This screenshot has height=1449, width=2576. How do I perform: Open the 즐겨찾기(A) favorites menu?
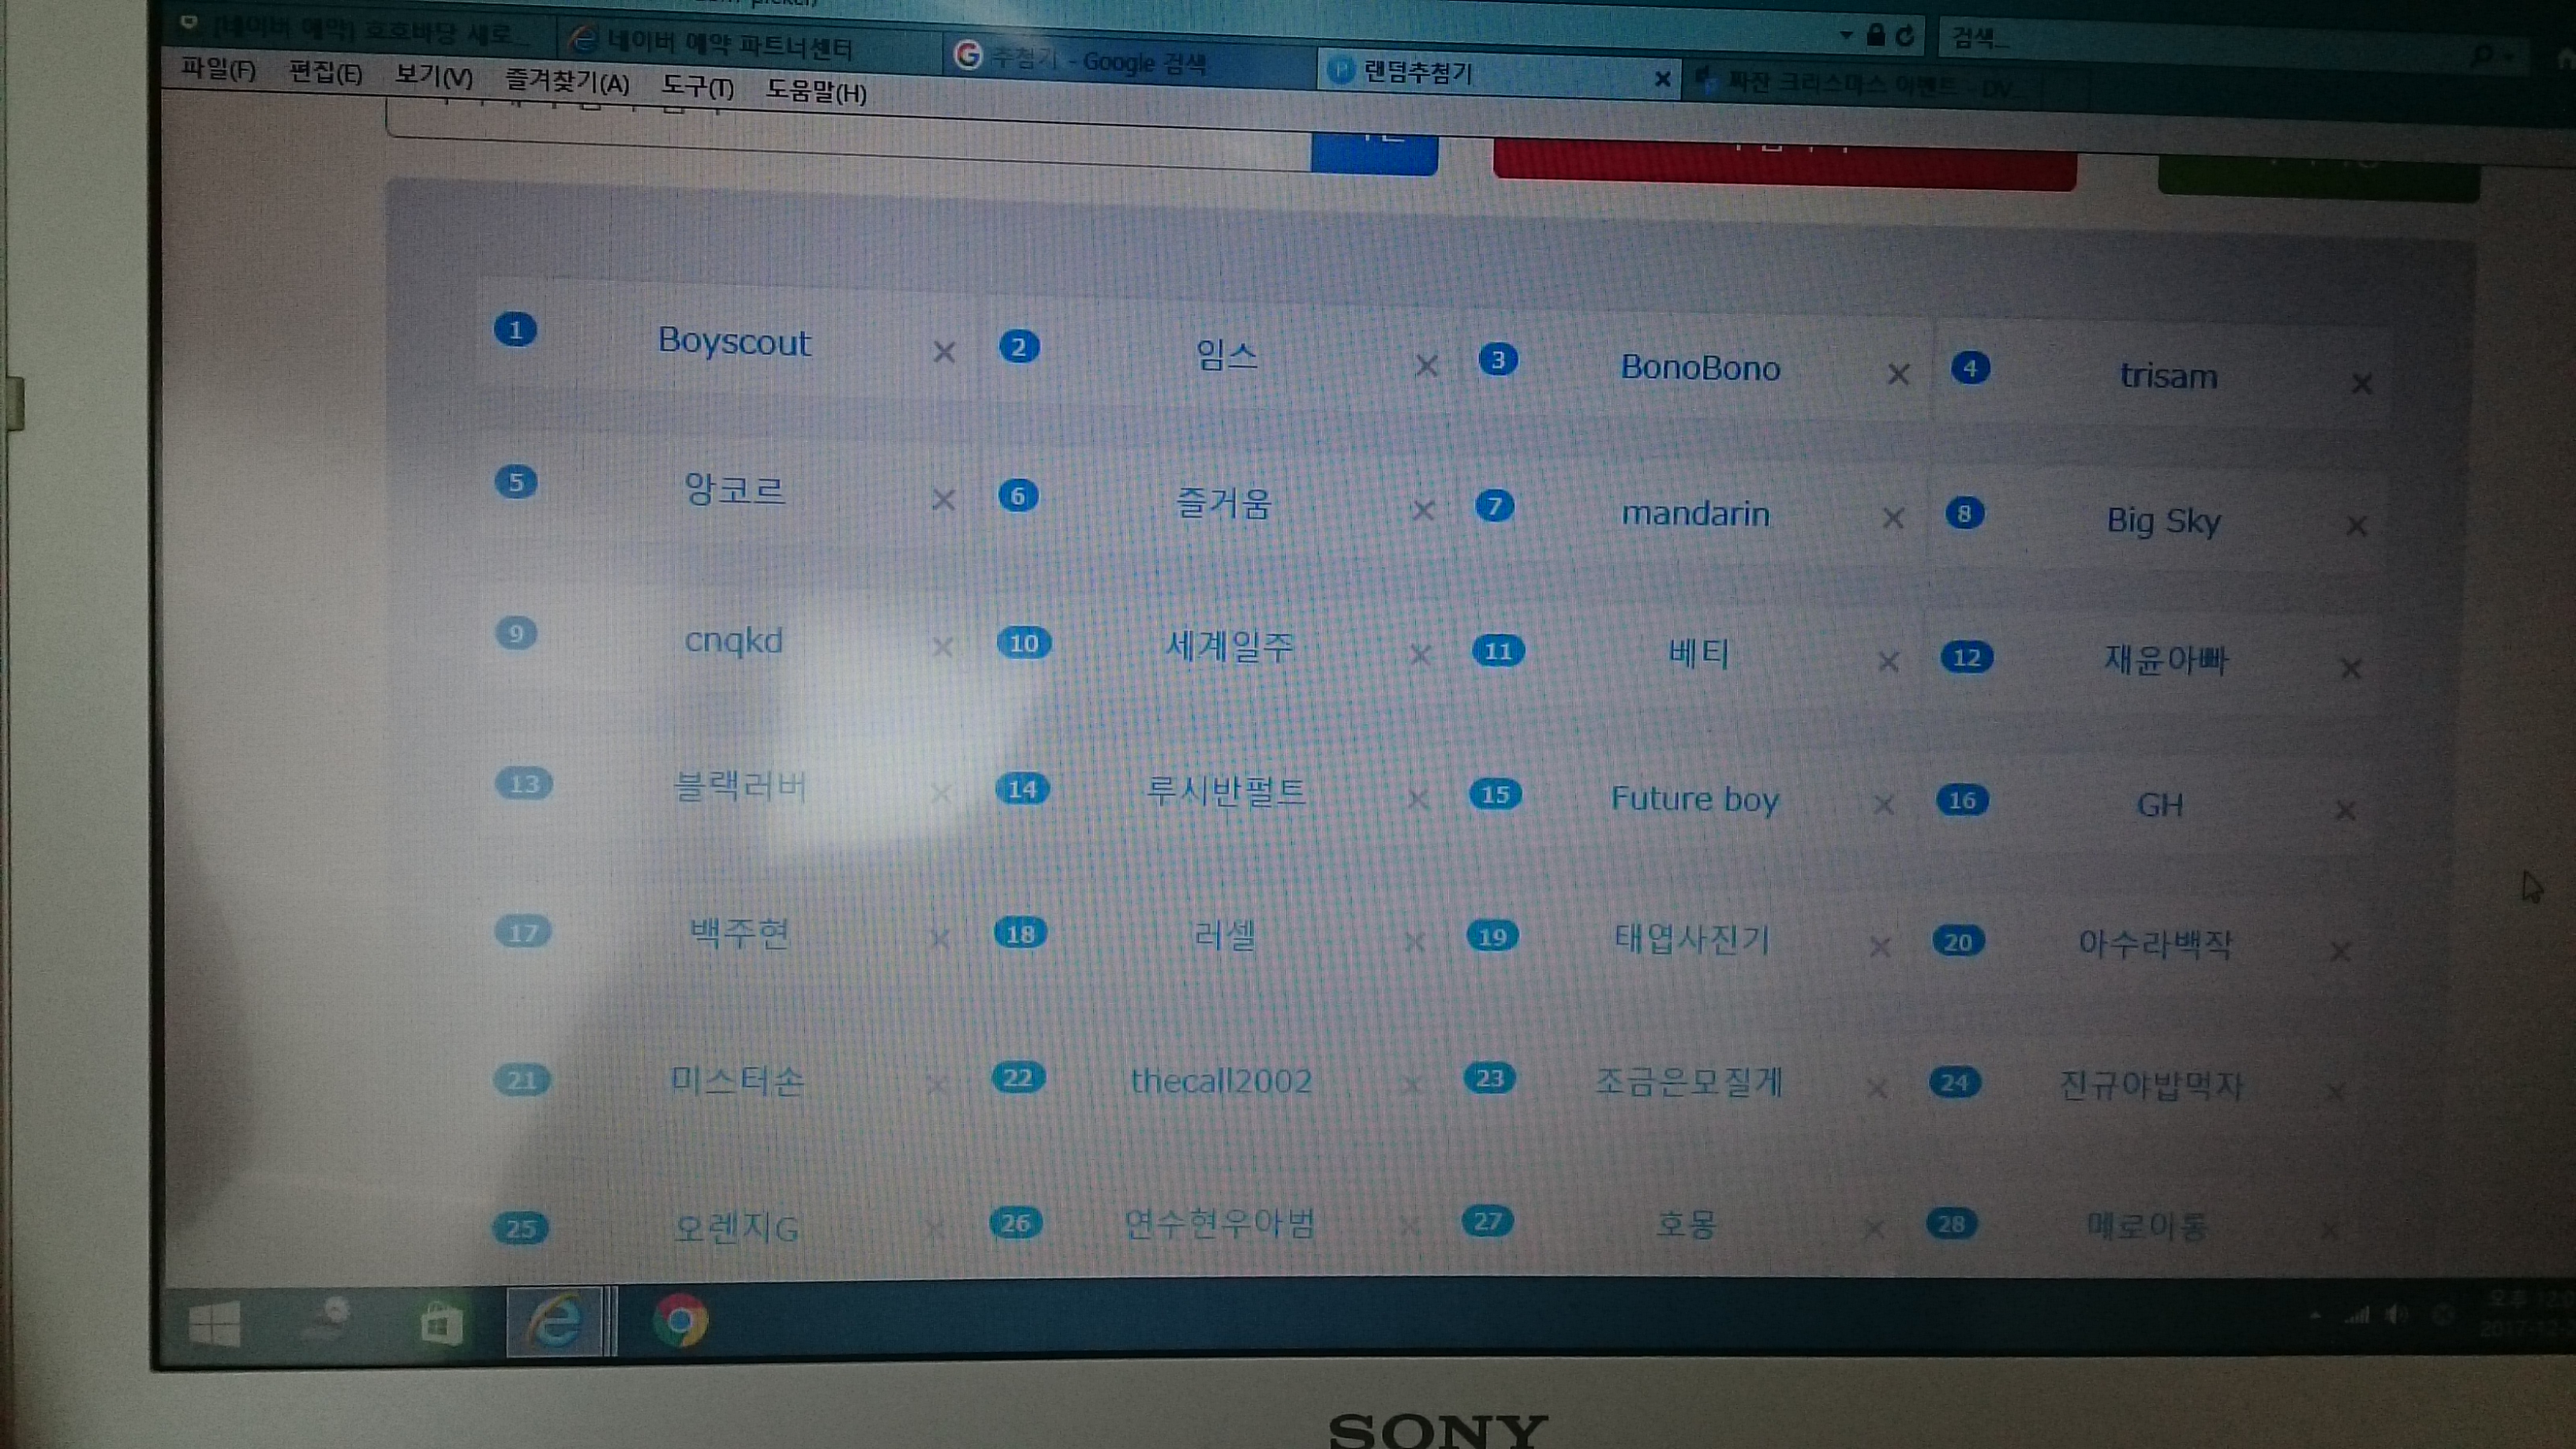pos(567,82)
